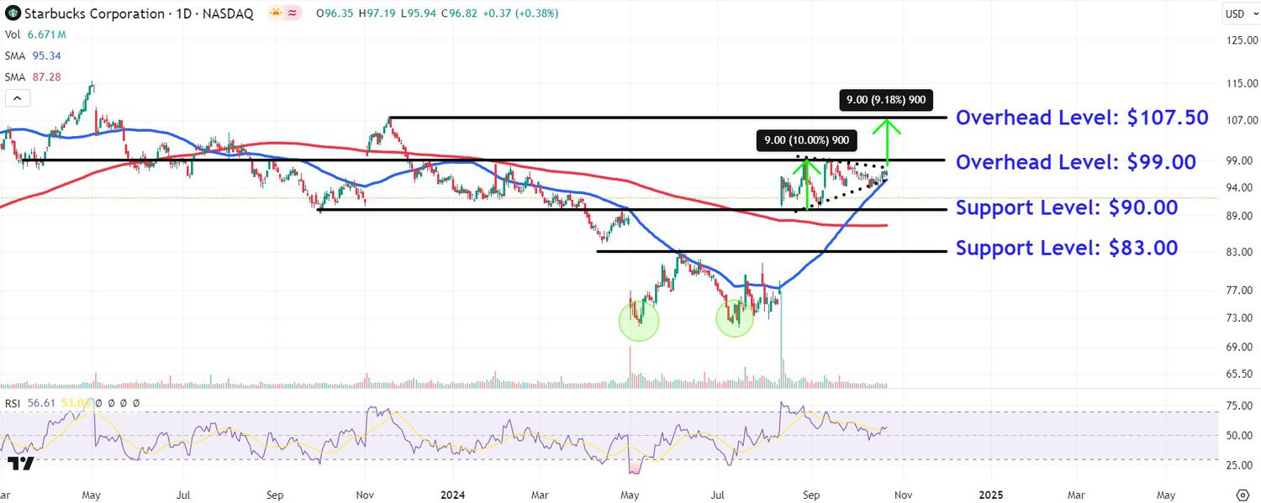The image size is (1261, 503).
Task: Click the 9.00 (10.00%) 900 measurement label
Action: [x=805, y=140]
